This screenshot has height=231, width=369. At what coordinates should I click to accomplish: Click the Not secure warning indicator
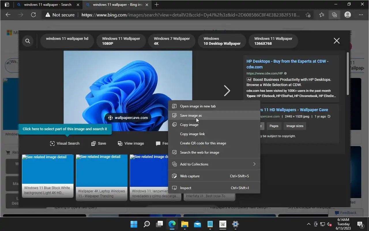coord(60,15)
